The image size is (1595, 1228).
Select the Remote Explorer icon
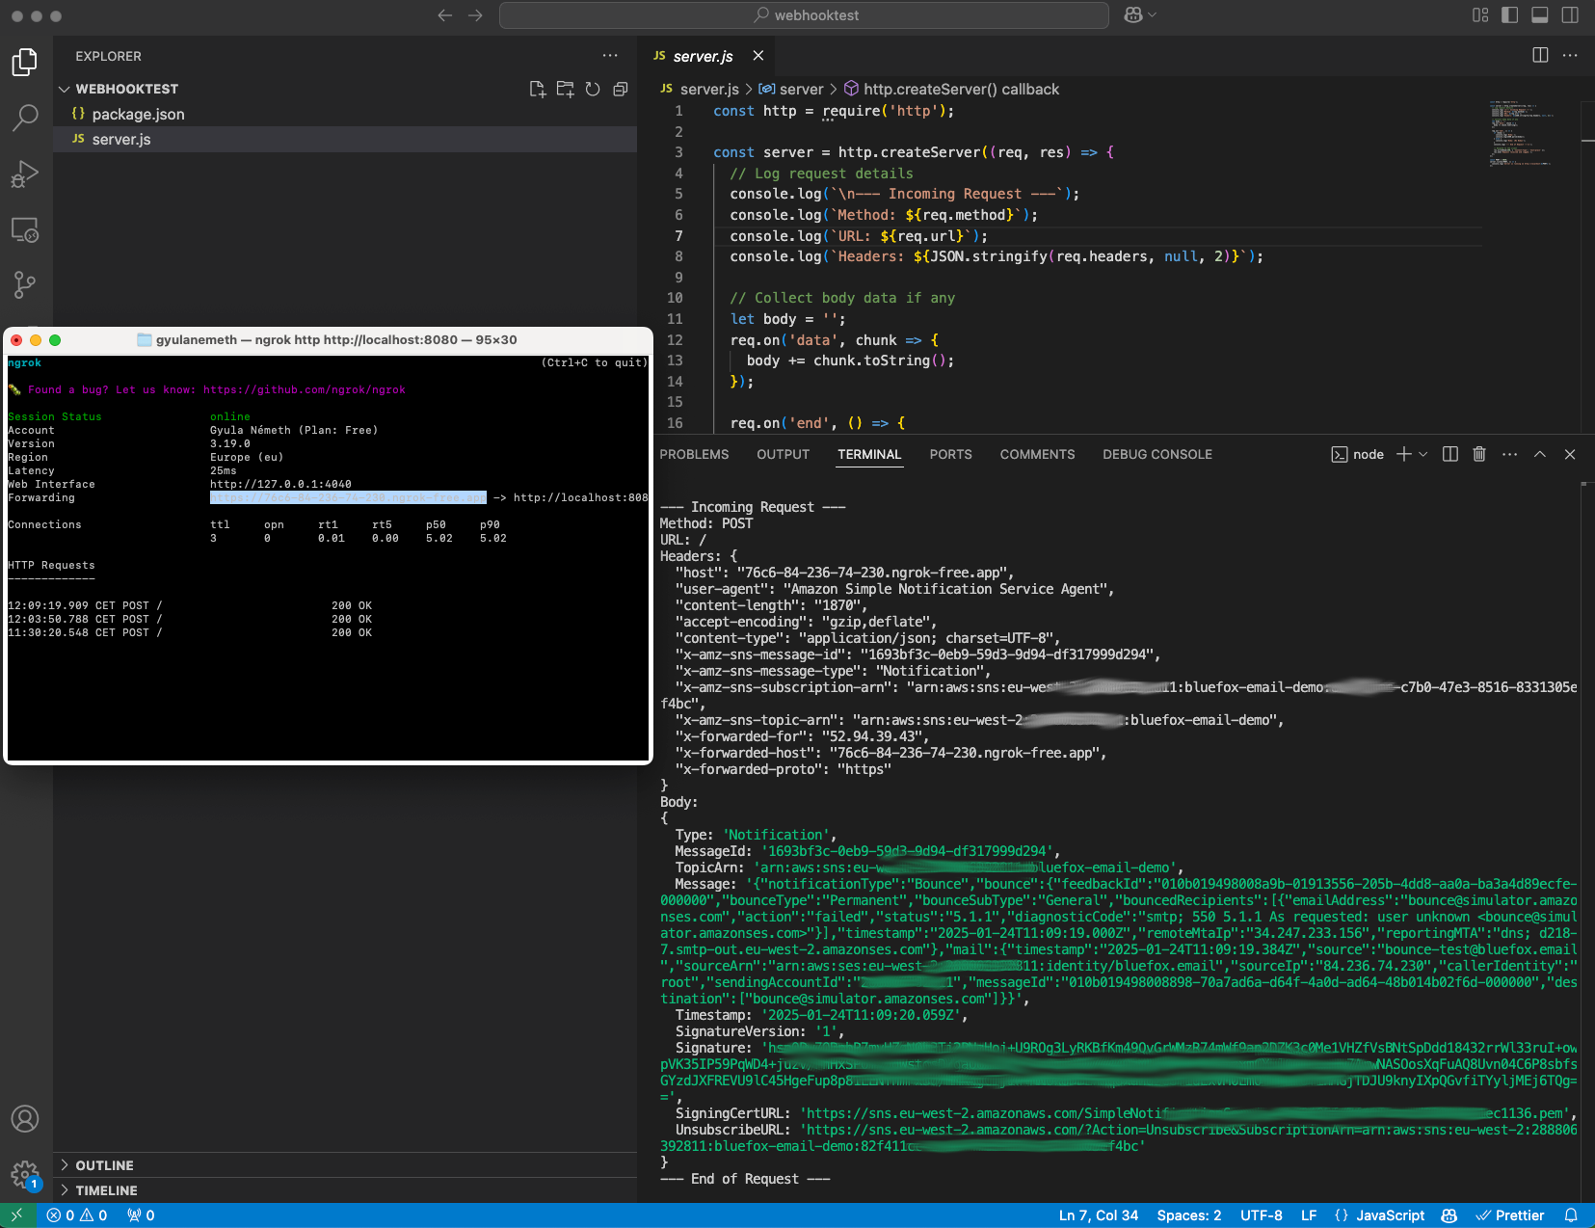24,230
